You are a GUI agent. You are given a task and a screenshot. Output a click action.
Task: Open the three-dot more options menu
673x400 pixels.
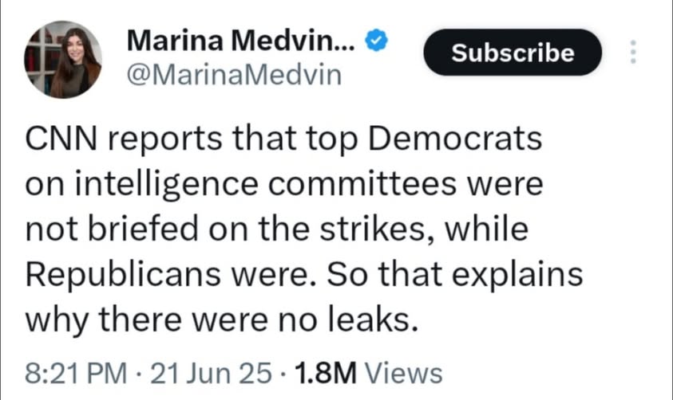click(633, 52)
